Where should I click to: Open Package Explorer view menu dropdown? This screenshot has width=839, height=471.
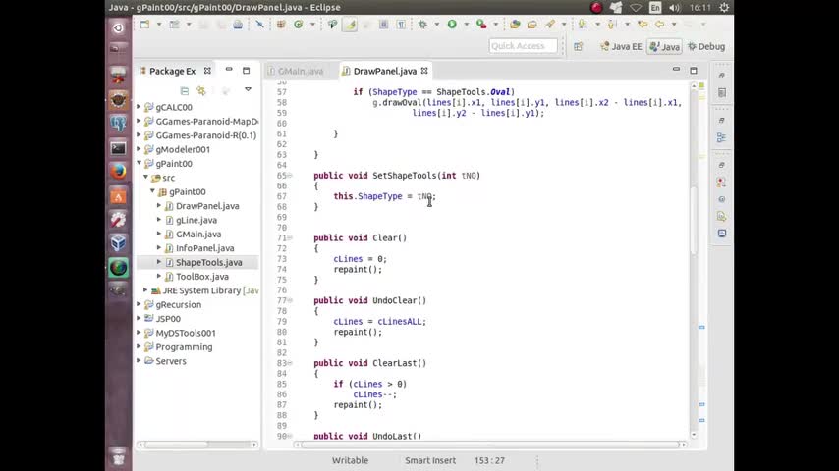[248, 90]
